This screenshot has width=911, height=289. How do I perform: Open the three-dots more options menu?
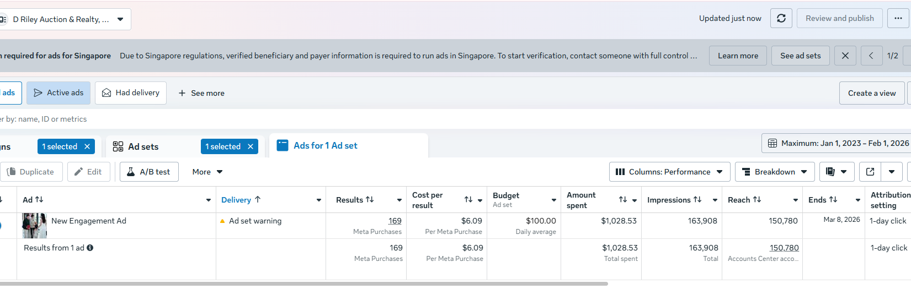point(898,18)
